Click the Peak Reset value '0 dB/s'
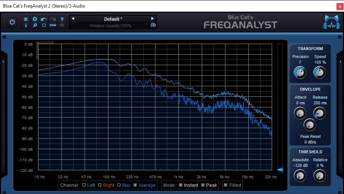Image resolution: width=344 pixels, height=194 pixels. click(310, 142)
